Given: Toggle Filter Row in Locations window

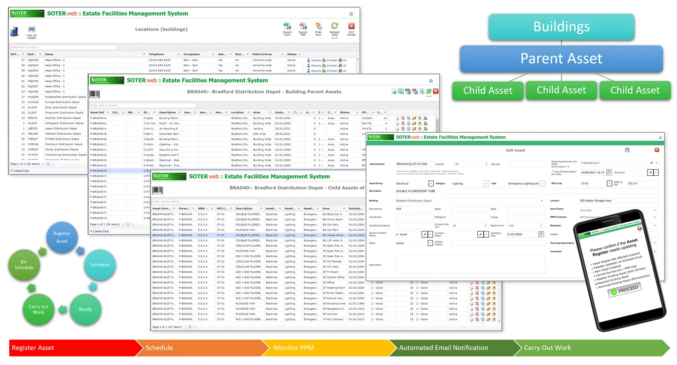Looking at the screenshot, I should 319,29.
